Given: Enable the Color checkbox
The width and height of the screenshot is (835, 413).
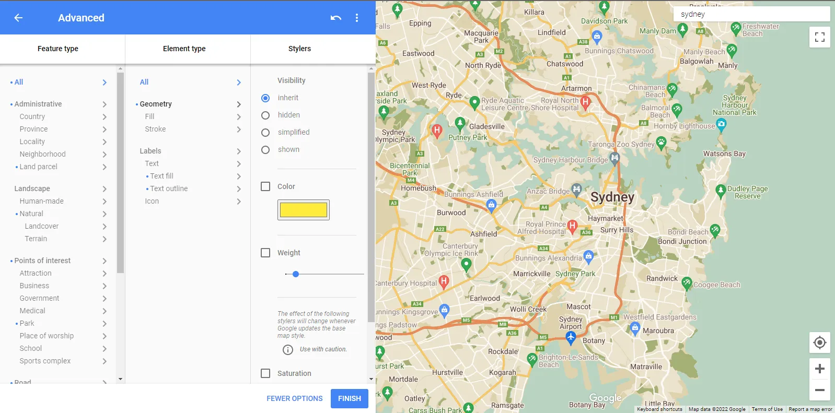Looking at the screenshot, I should pos(265,186).
